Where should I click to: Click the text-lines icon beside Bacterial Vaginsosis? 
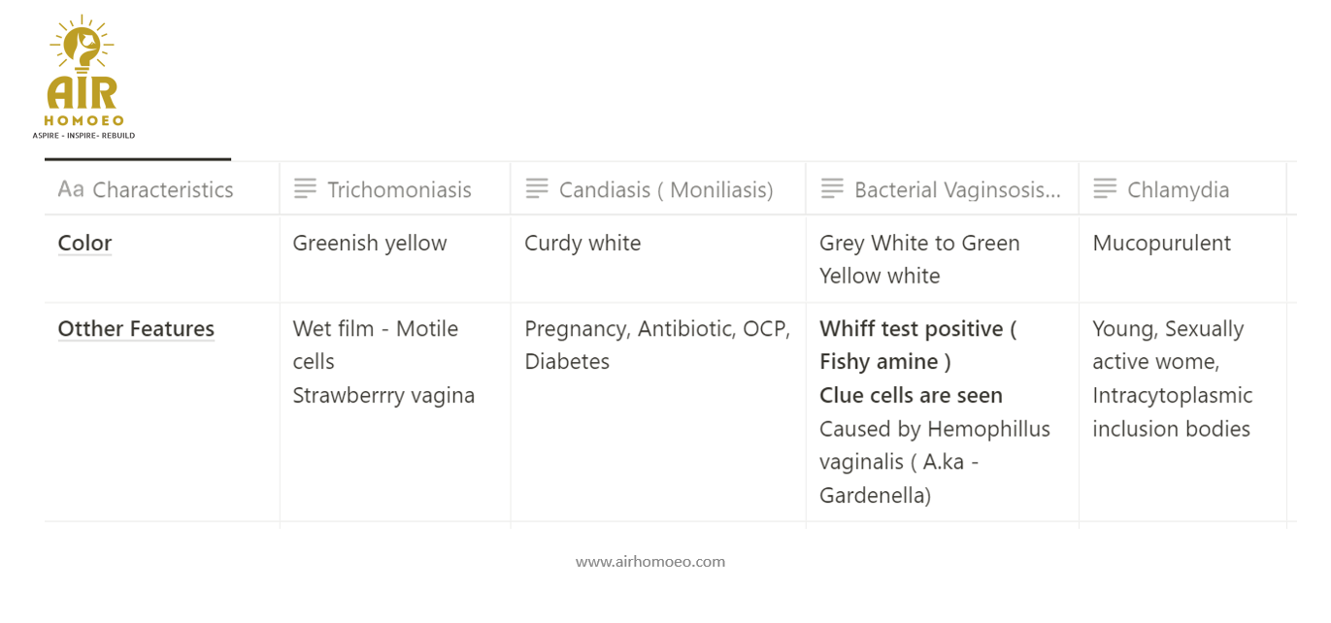click(832, 189)
